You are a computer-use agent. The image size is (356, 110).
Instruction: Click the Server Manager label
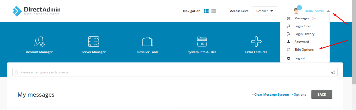coord(94,52)
